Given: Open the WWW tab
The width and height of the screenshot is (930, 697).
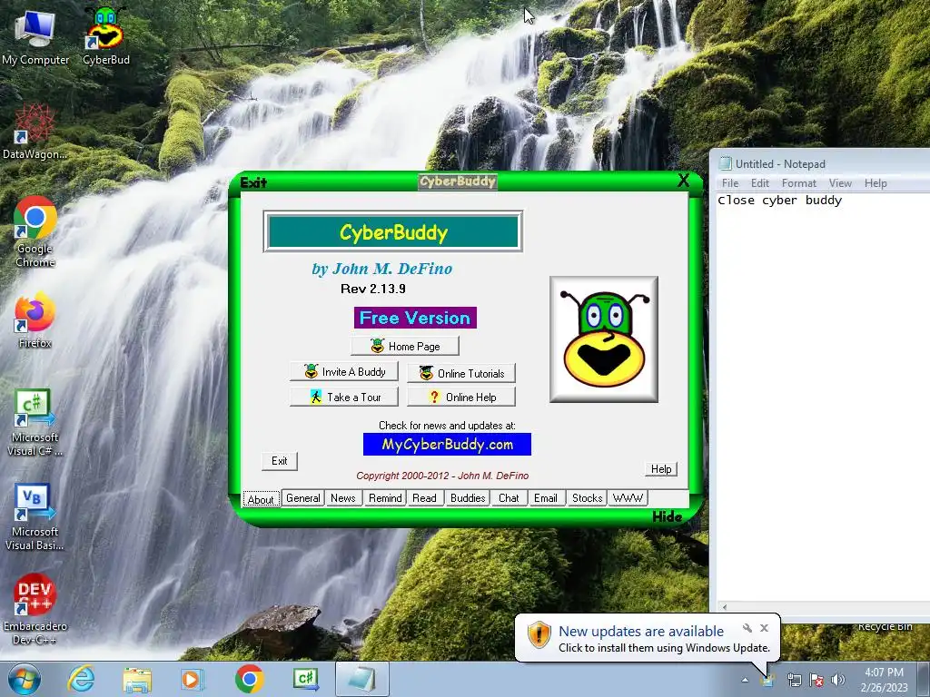Looking at the screenshot, I should click(x=628, y=498).
